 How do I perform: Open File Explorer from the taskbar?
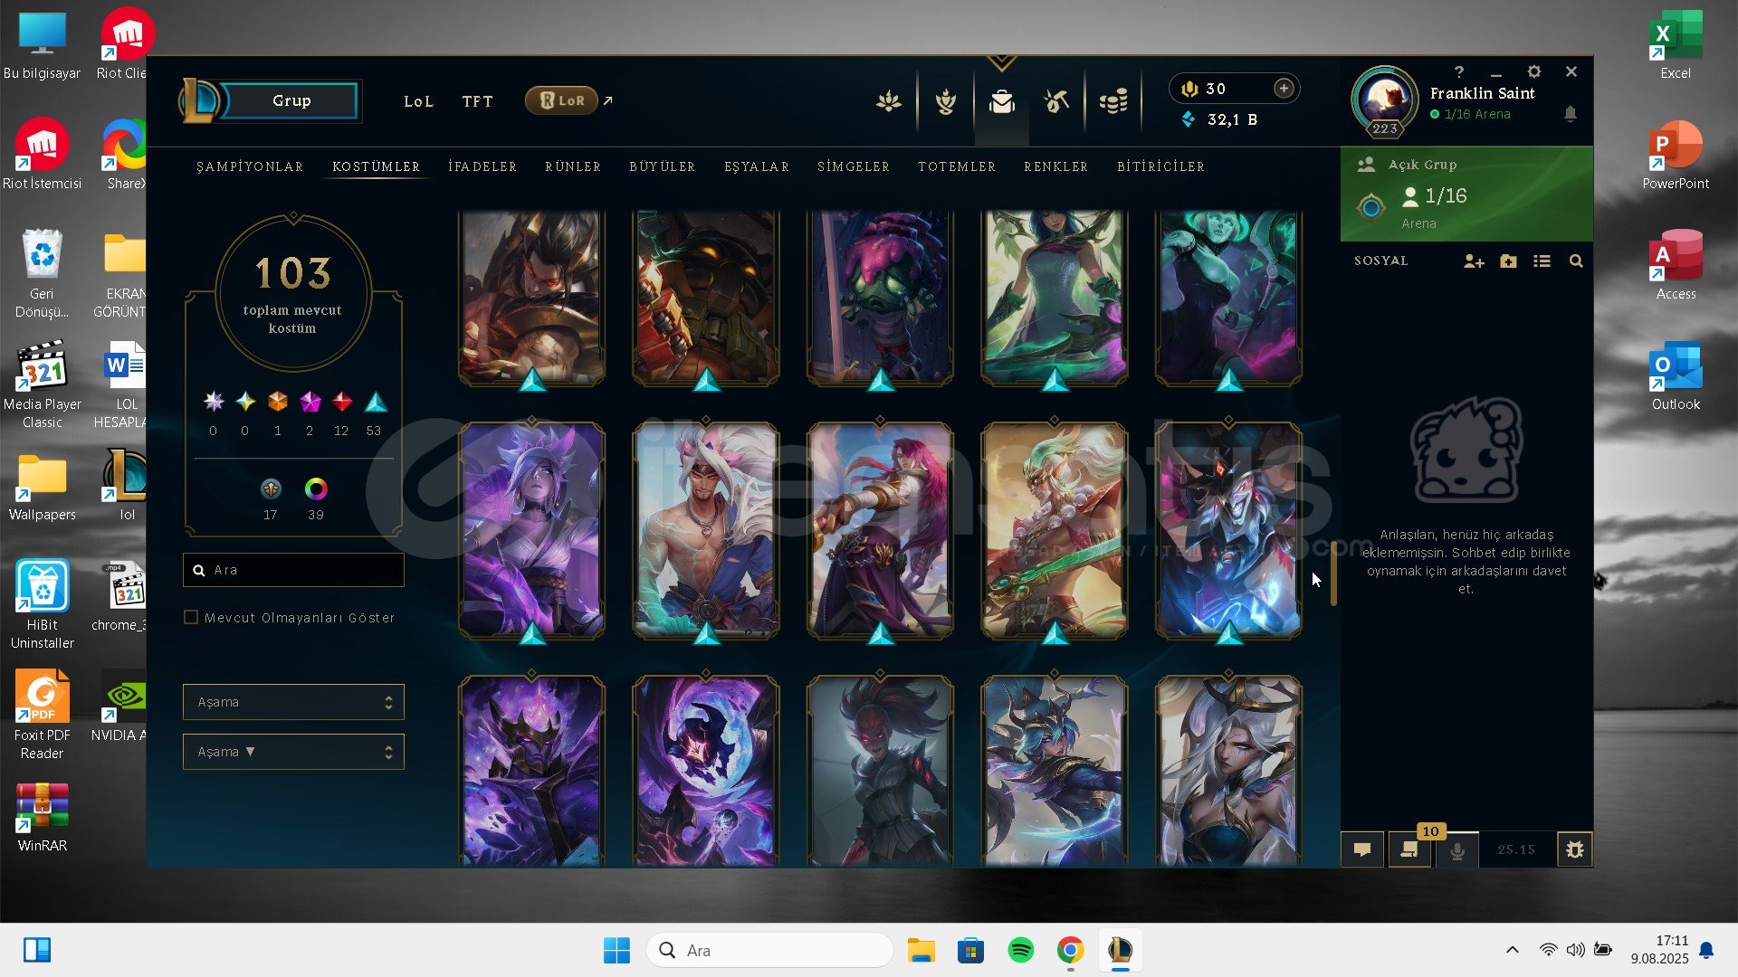(922, 950)
